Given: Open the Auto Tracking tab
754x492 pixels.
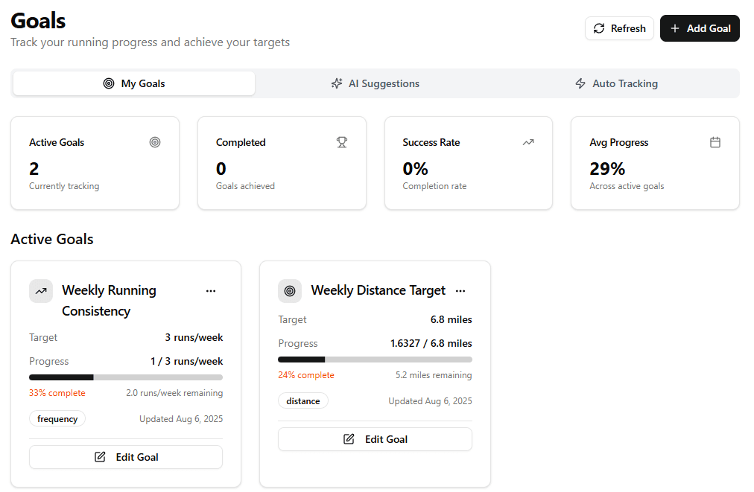Looking at the screenshot, I should 616,83.
